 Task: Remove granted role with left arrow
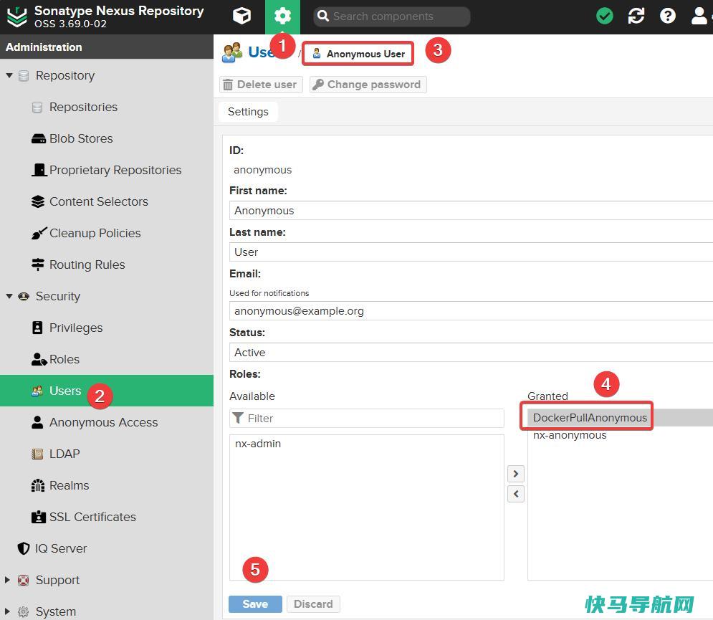click(x=516, y=494)
